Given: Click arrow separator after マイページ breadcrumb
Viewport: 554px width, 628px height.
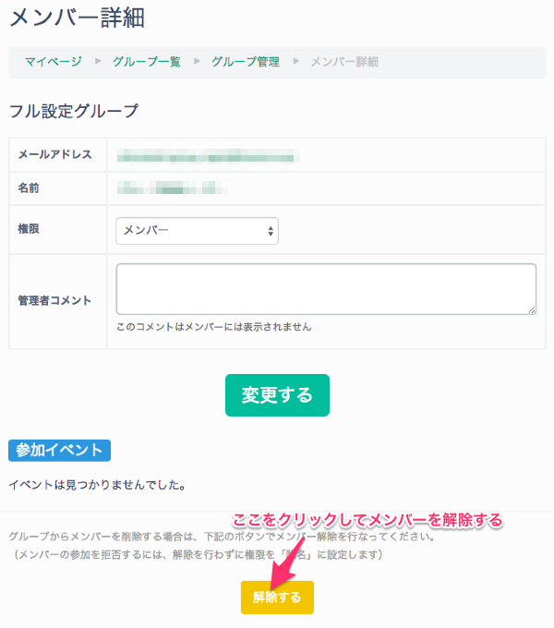Looking at the screenshot, I should click(100, 62).
